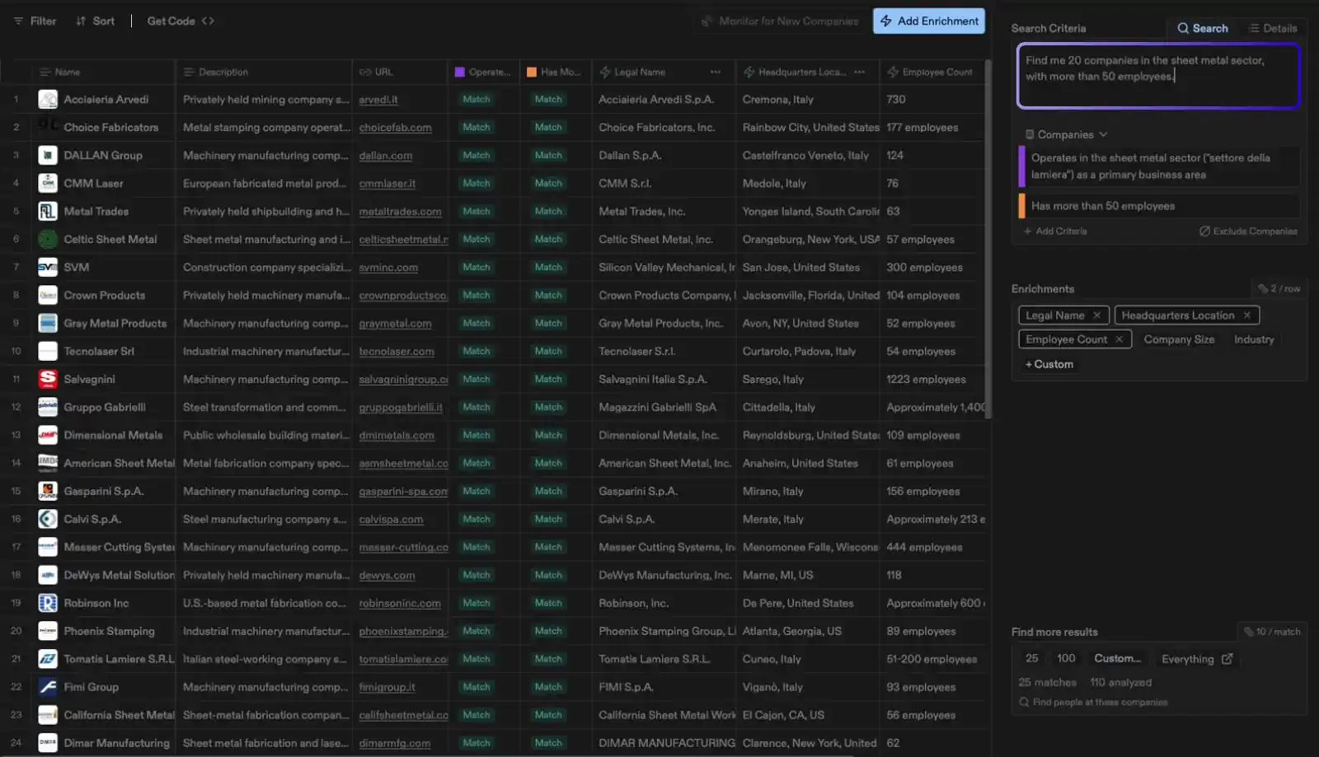Open metaltrades.com link
Image resolution: width=1319 pixels, height=757 pixels.
coord(400,212)
